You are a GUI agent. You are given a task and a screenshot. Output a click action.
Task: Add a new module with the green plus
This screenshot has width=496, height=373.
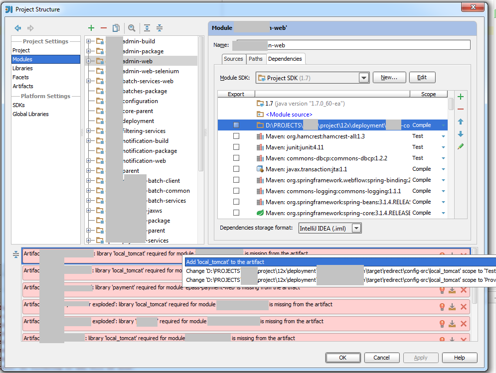[91, 28]
